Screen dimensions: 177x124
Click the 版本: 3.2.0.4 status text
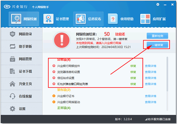123,119
